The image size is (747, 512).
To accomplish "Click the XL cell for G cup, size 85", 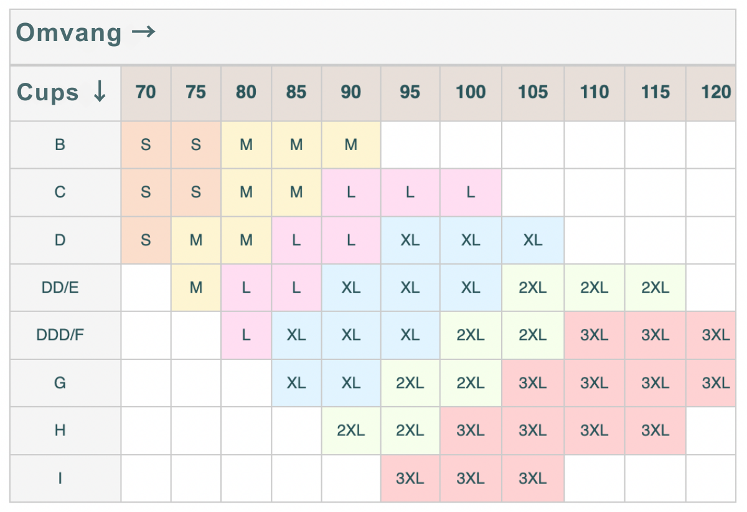I will (296, 382).
